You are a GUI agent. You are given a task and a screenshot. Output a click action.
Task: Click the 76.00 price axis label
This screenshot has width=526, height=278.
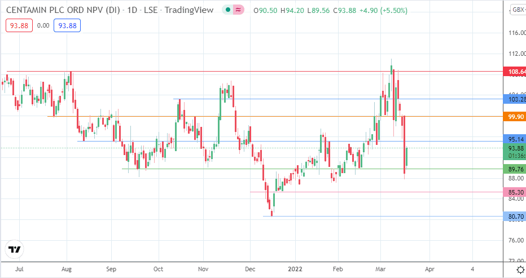[516, 240]
